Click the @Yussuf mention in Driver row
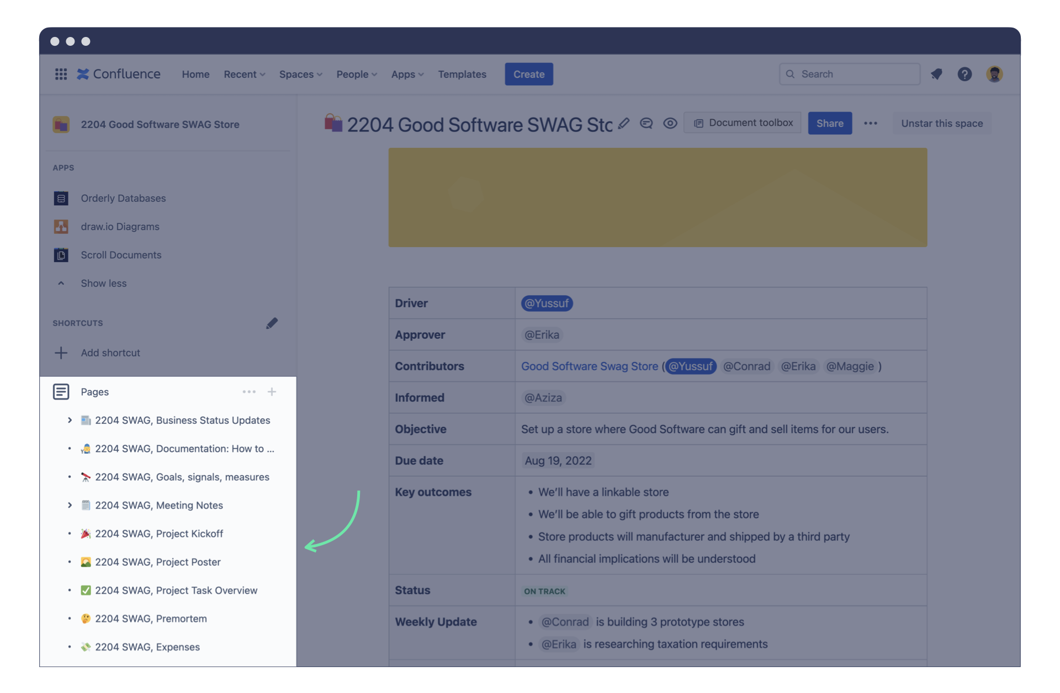 tap(547, 303)
